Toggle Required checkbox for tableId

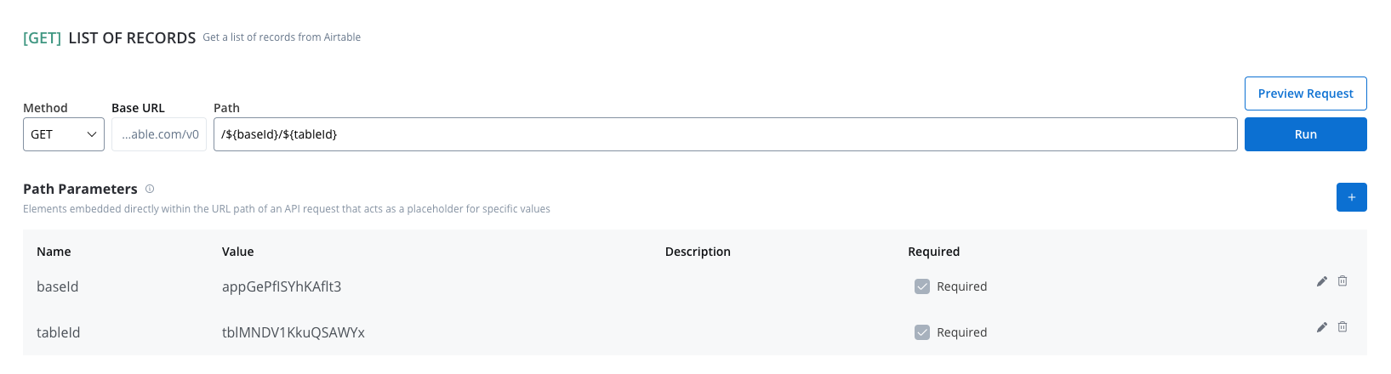922,332
